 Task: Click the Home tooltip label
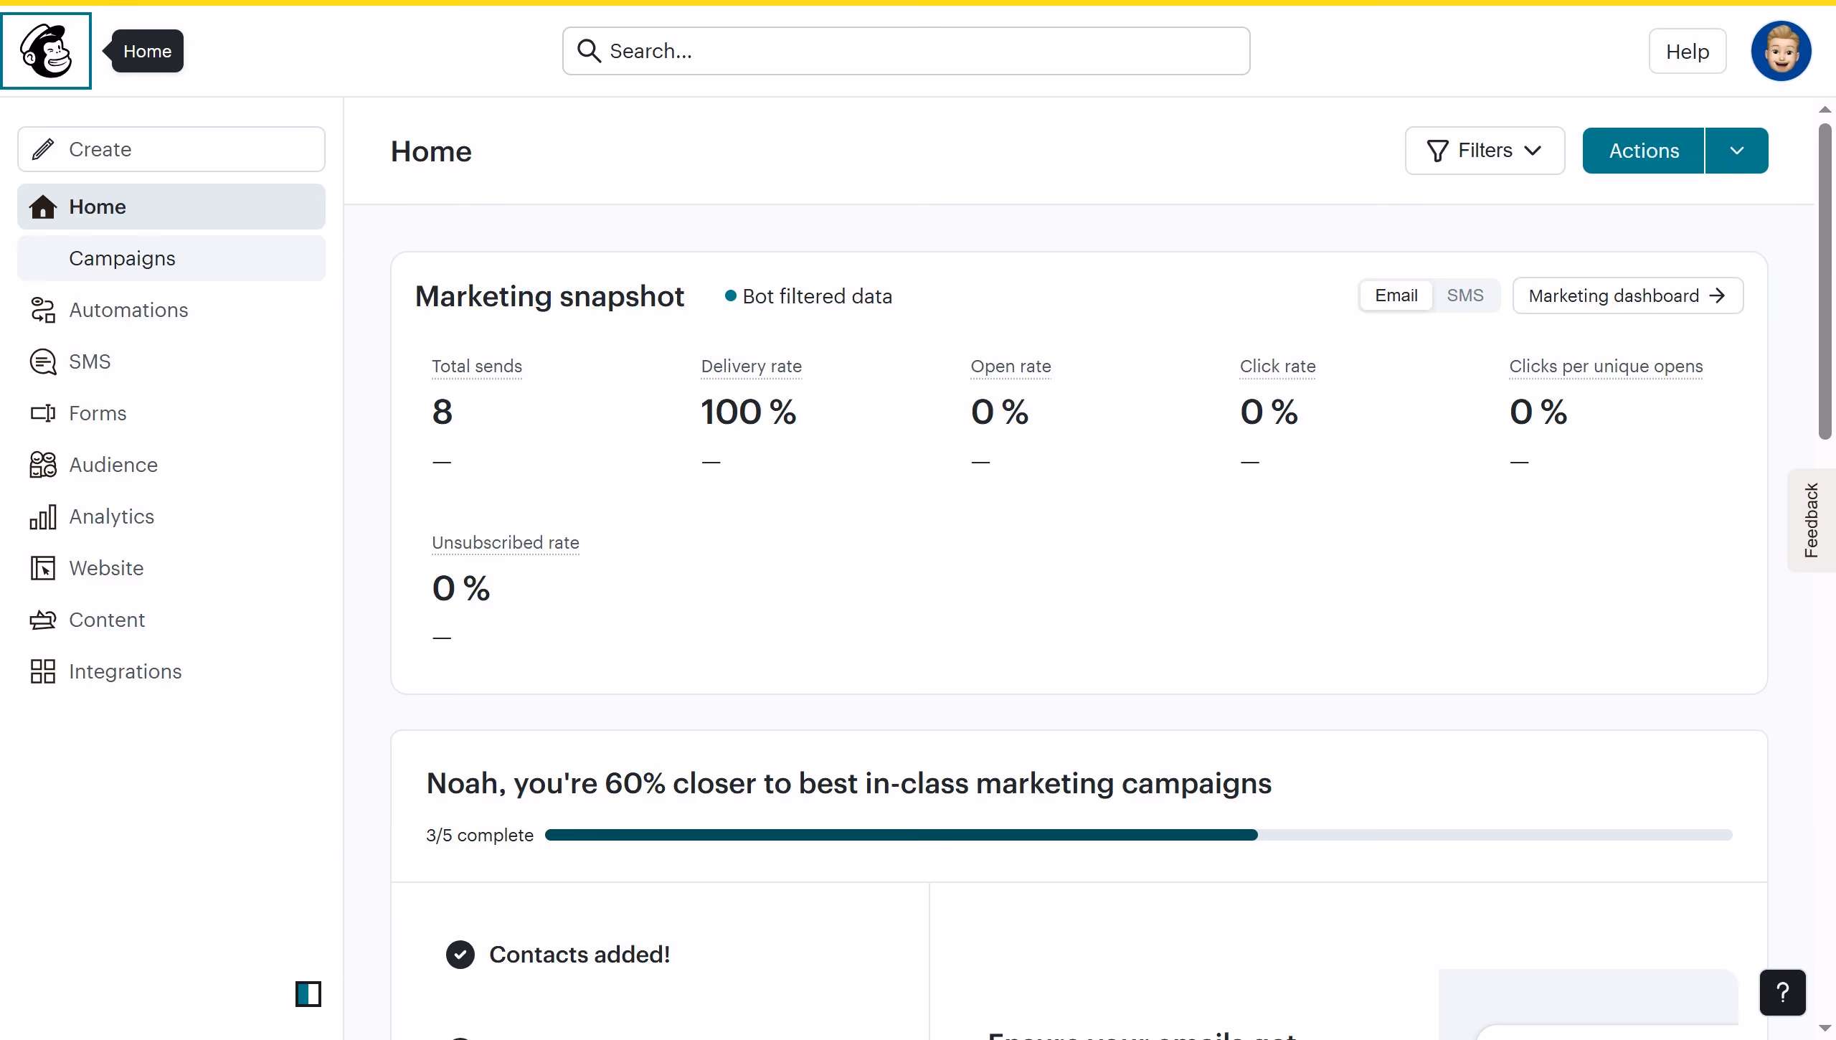[x=147, y=51]
